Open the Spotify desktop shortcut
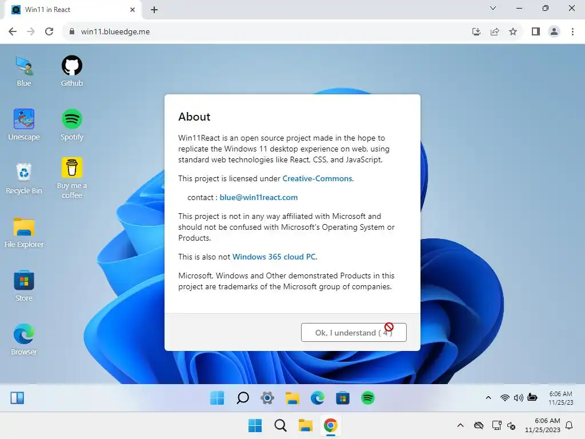Screen dimensions: 585x439 point(71,125)
